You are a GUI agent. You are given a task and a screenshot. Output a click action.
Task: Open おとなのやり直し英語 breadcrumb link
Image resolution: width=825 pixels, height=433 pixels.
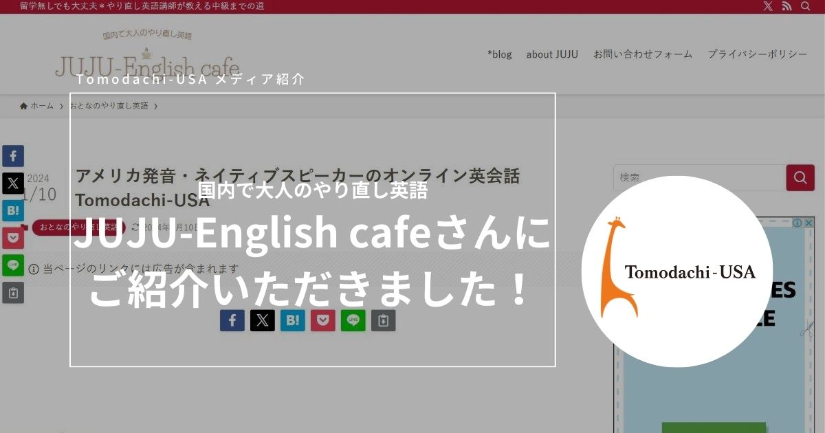coord(109,106)
